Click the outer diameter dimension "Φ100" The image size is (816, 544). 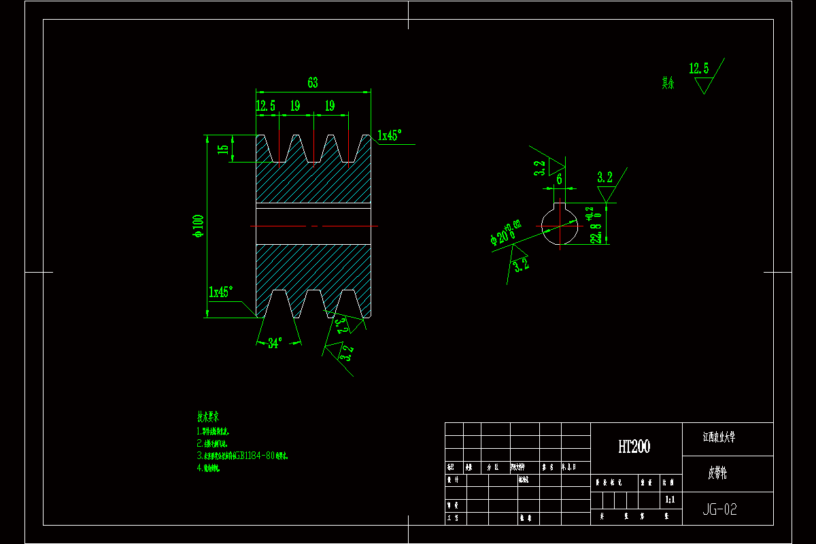[198, 226]
